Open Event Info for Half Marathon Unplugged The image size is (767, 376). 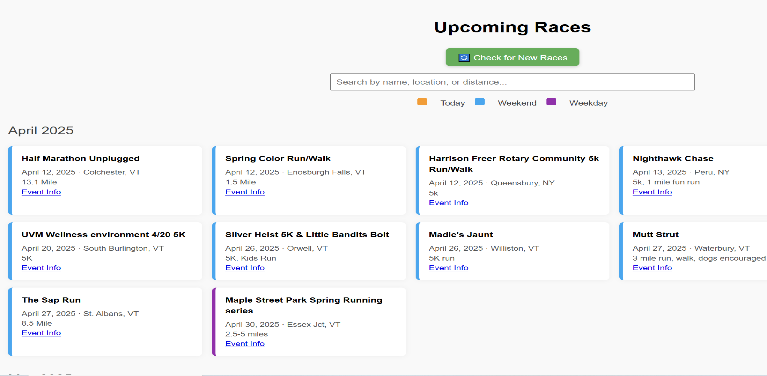point(41,192)
